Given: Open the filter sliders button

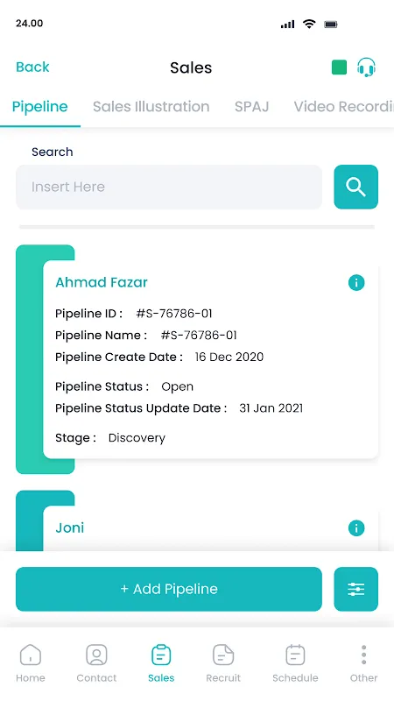Looking at the screenshot, I should 356,589.
